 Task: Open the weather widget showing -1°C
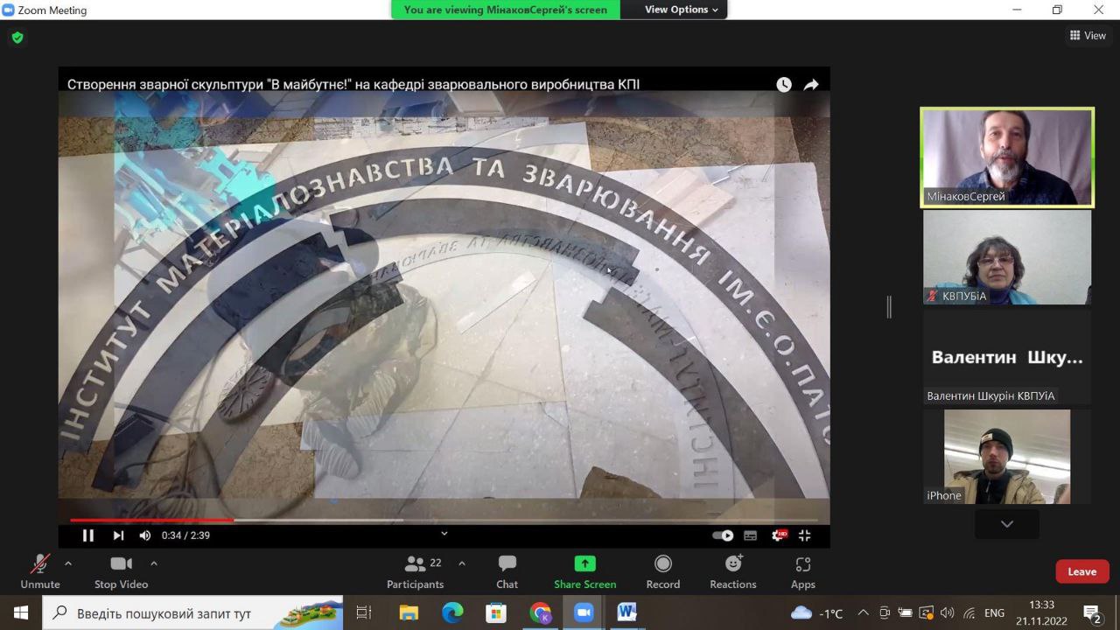pyautogui.click(x=817, y=613)
